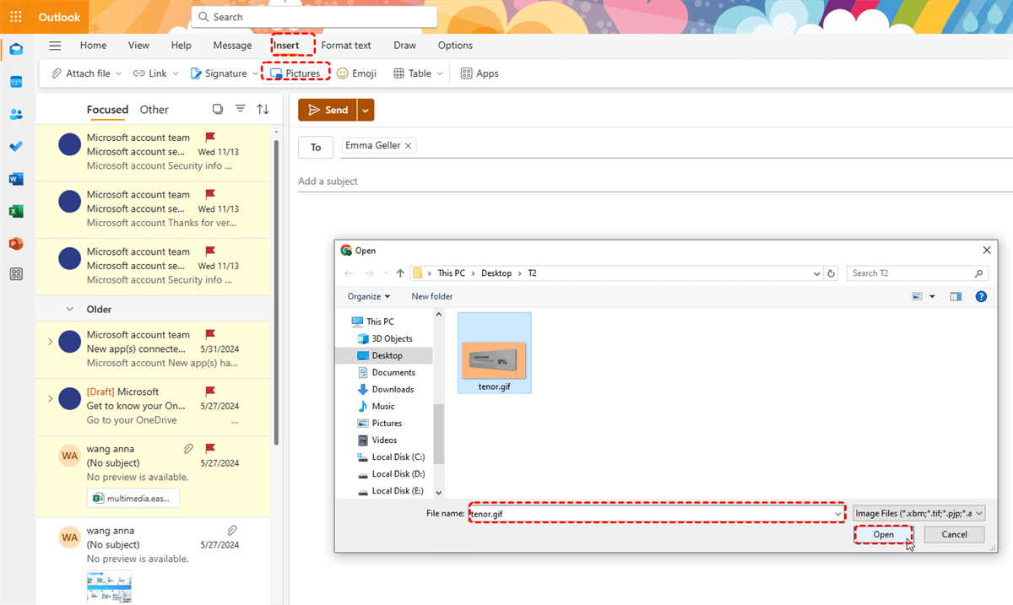
Task: Click the Send button
Action: (328, 110)
